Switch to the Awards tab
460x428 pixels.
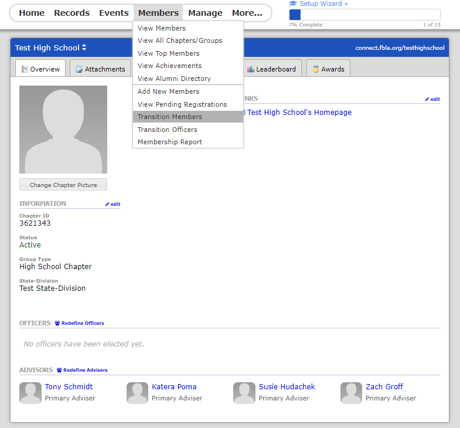click(x=328, y=69)
